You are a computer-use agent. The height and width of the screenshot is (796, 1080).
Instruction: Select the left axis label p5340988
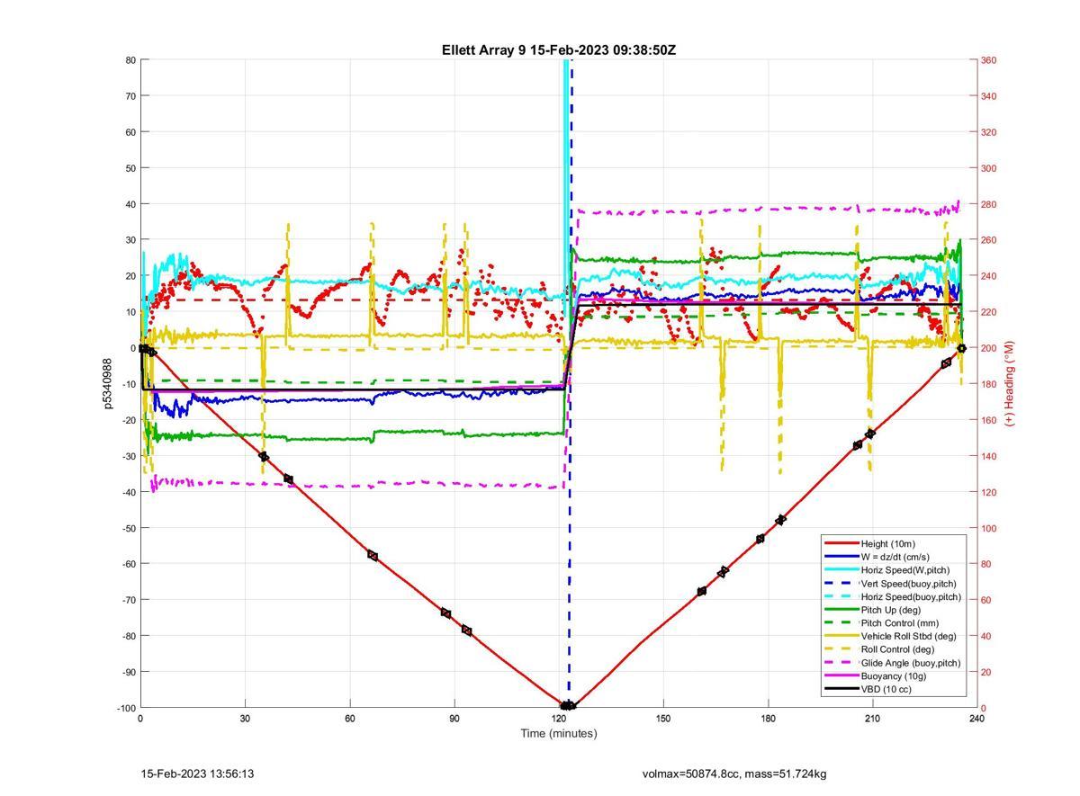[107, 384]
